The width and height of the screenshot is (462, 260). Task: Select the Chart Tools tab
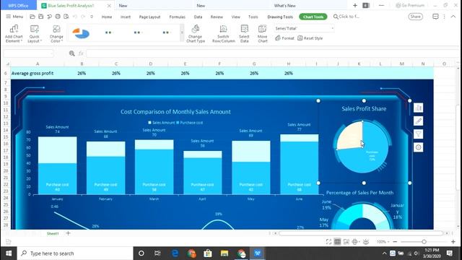pyautogui.click(x=313, y=17)
